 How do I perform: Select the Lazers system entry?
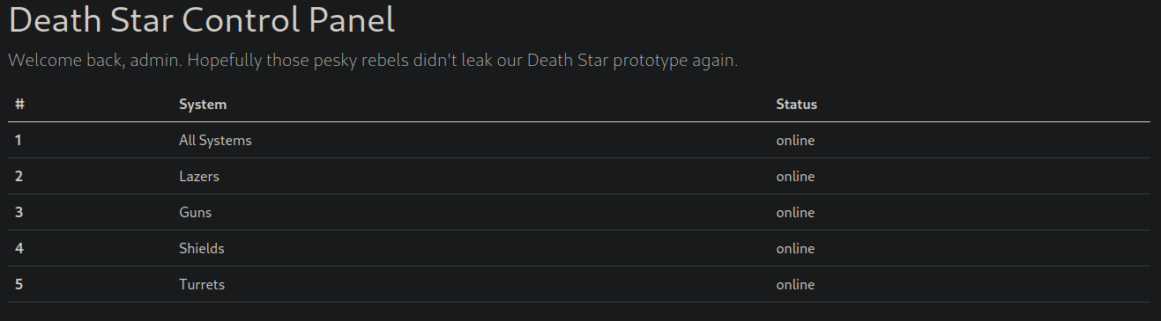pos(199,176)
